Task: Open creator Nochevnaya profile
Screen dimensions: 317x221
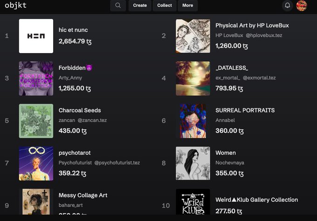Action: point(230,163)
